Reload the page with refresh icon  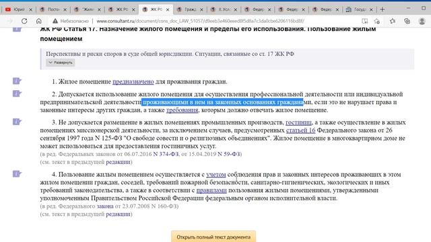tap(24, 21)
